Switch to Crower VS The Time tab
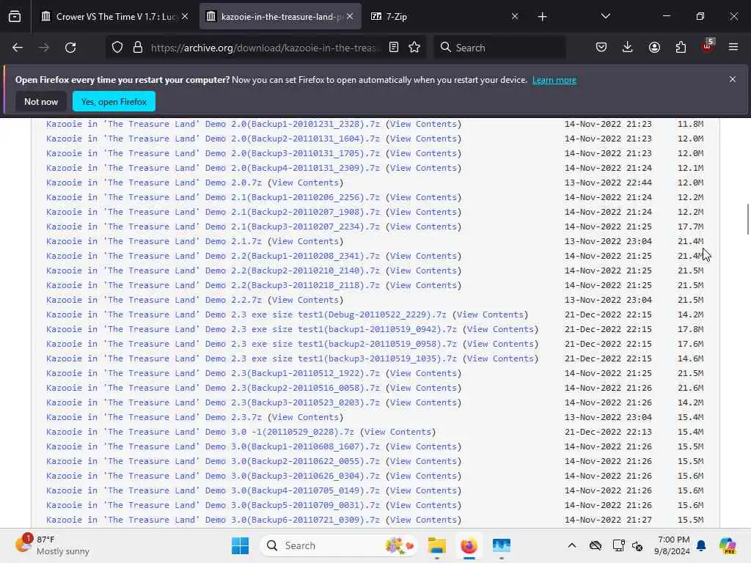The height and width of the screenshot is (563, 751). [115, 17]
